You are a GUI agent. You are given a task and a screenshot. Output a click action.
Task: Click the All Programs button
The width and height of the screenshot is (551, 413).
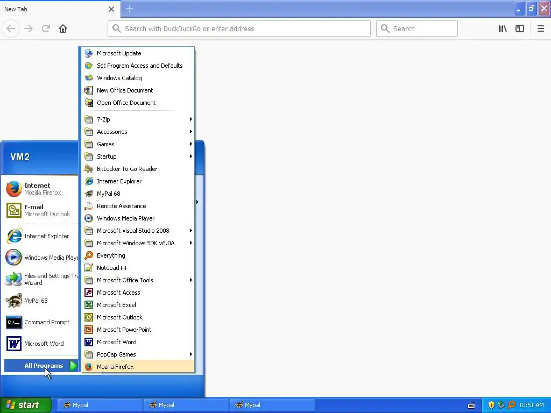click(41, 366)
